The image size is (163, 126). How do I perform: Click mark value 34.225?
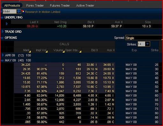point(26,65)
